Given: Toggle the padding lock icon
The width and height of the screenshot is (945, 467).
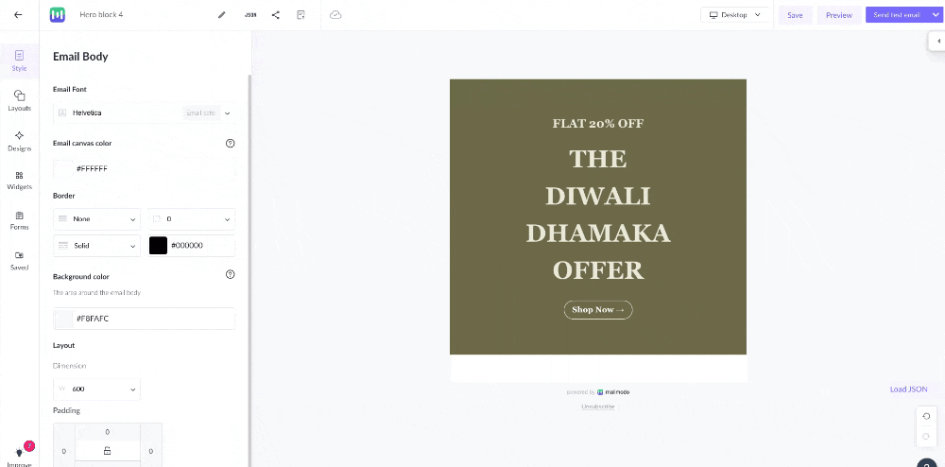Looking at the screenshot, I should pyautogui.click(x=108, y=451).
